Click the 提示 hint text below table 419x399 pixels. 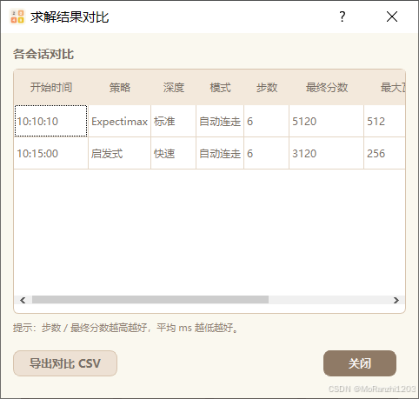tap(125, 328)
